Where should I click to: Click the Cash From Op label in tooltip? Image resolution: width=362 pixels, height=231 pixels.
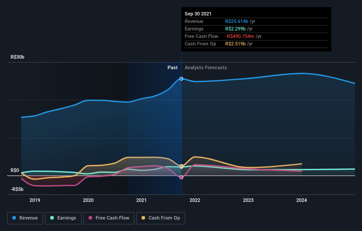tap(200, 44)
